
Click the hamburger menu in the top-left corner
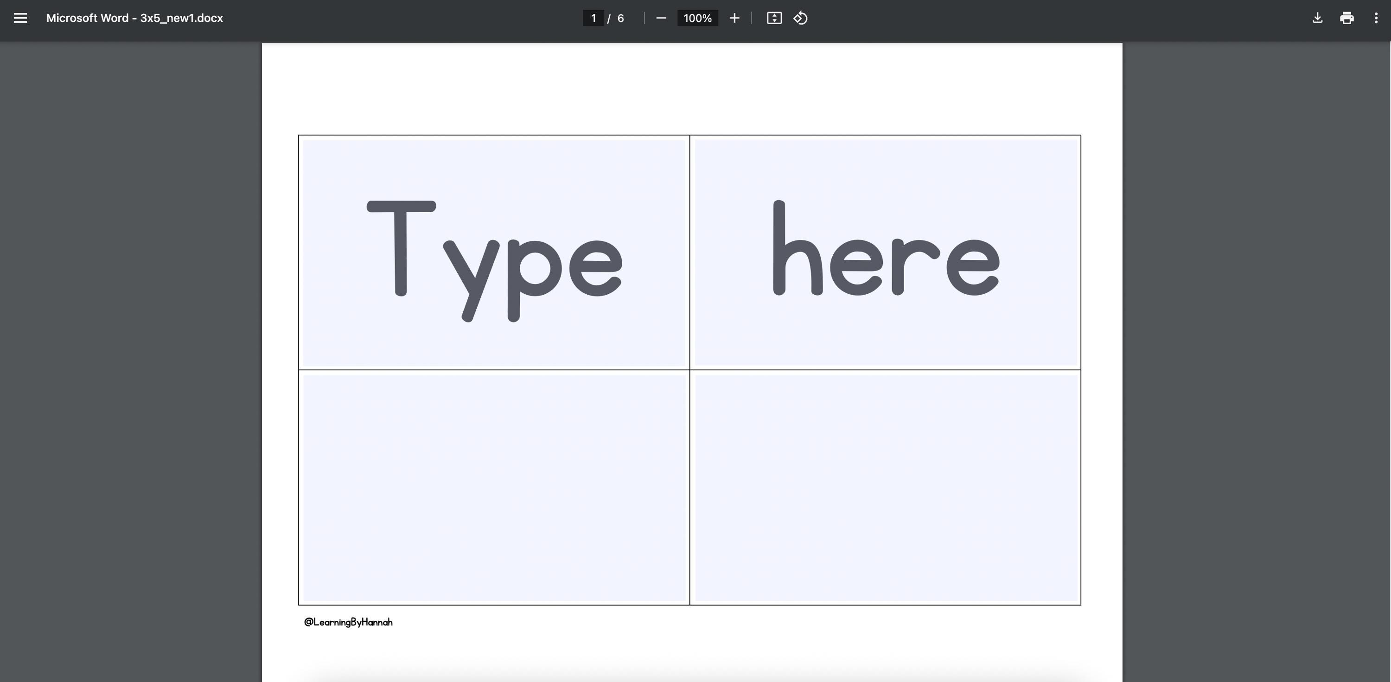(x=20, y=18)
